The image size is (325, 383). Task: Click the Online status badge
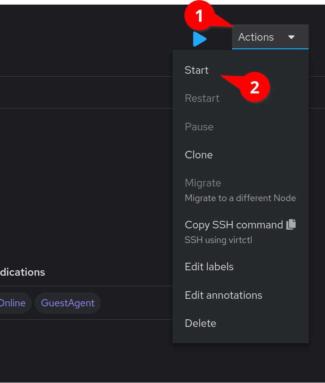pos(13,303)
